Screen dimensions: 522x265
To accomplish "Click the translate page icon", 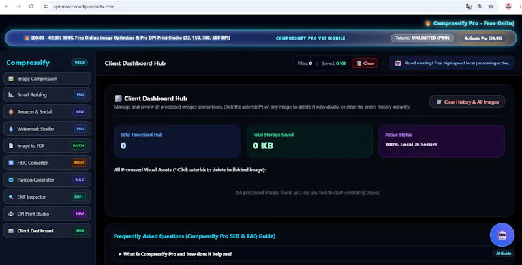I will (468, 7).
